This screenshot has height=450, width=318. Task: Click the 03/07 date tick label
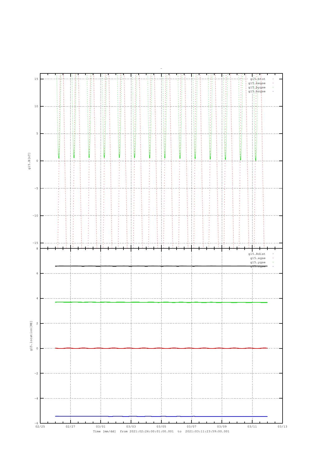point(191,427)
